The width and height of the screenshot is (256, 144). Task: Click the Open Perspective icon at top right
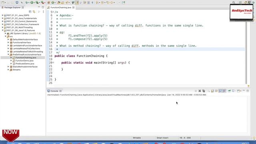(240, 2)
